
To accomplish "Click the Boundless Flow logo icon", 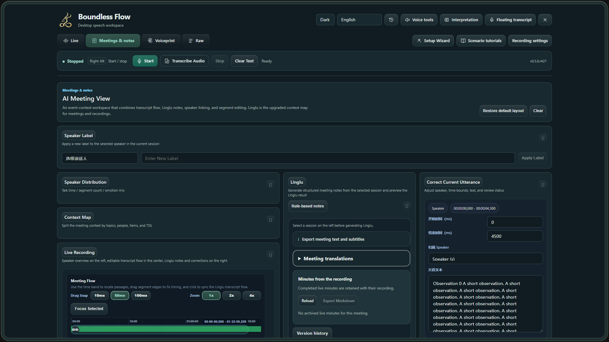I will pyautogui.click(x=66, y=20).
